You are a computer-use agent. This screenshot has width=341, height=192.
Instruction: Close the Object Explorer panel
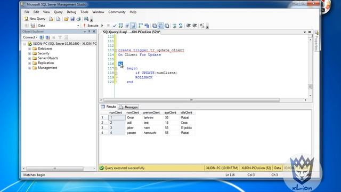(94, 32)
